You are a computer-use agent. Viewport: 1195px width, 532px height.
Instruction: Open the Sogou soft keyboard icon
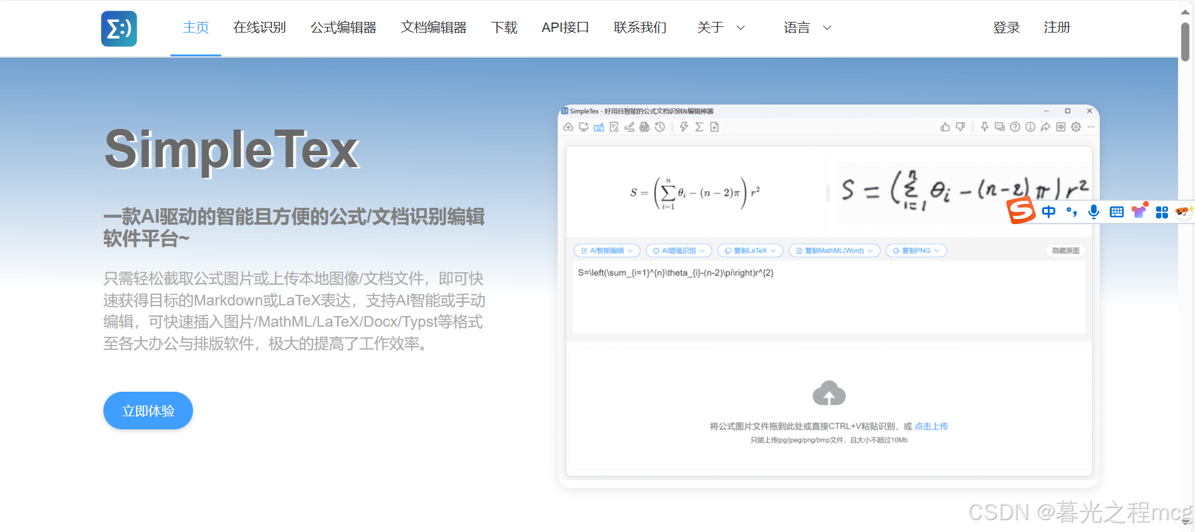[1116, 212]
